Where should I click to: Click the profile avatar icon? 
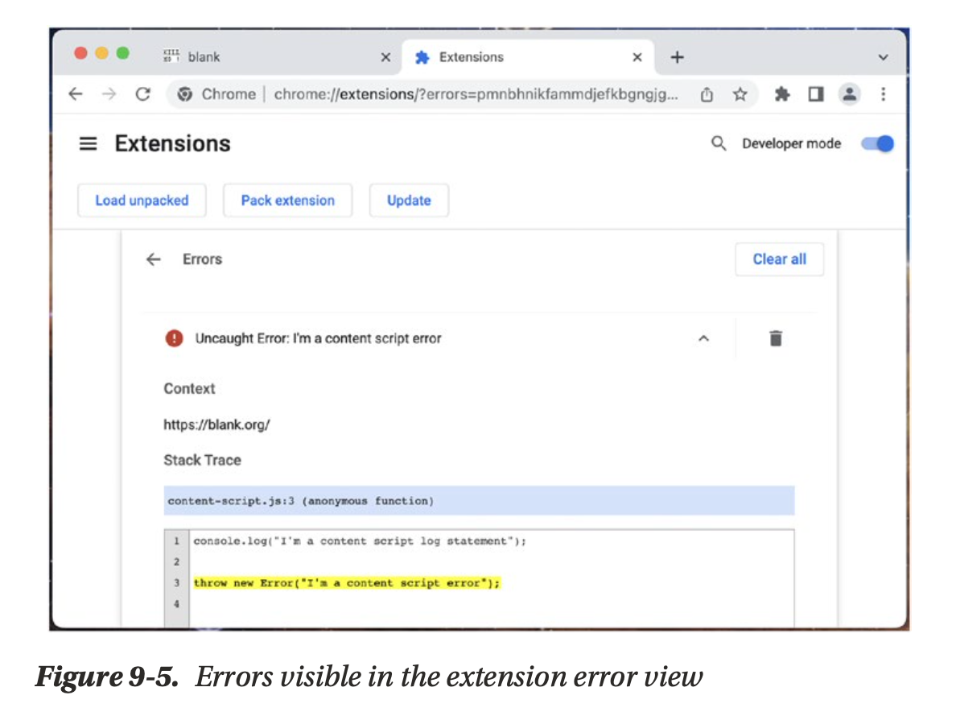pos(850,94)
